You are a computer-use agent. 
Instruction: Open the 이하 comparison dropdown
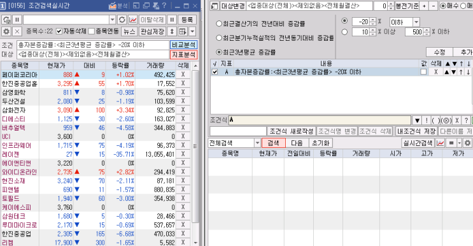(416, 22)
